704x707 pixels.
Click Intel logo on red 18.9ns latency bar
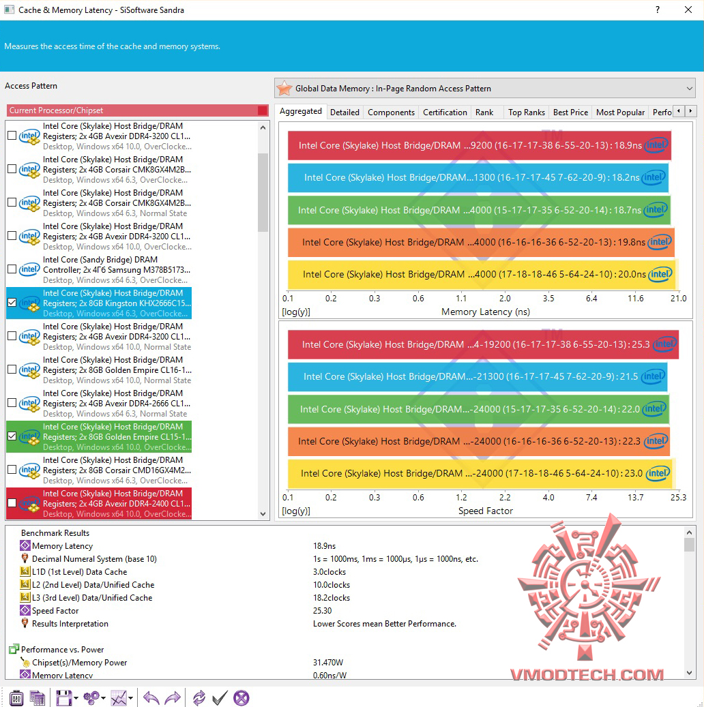coord(657,145)
